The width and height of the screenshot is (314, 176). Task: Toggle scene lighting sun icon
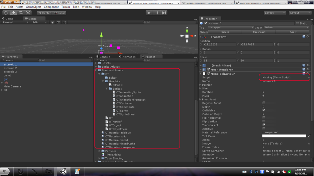(x=52, y=22)
